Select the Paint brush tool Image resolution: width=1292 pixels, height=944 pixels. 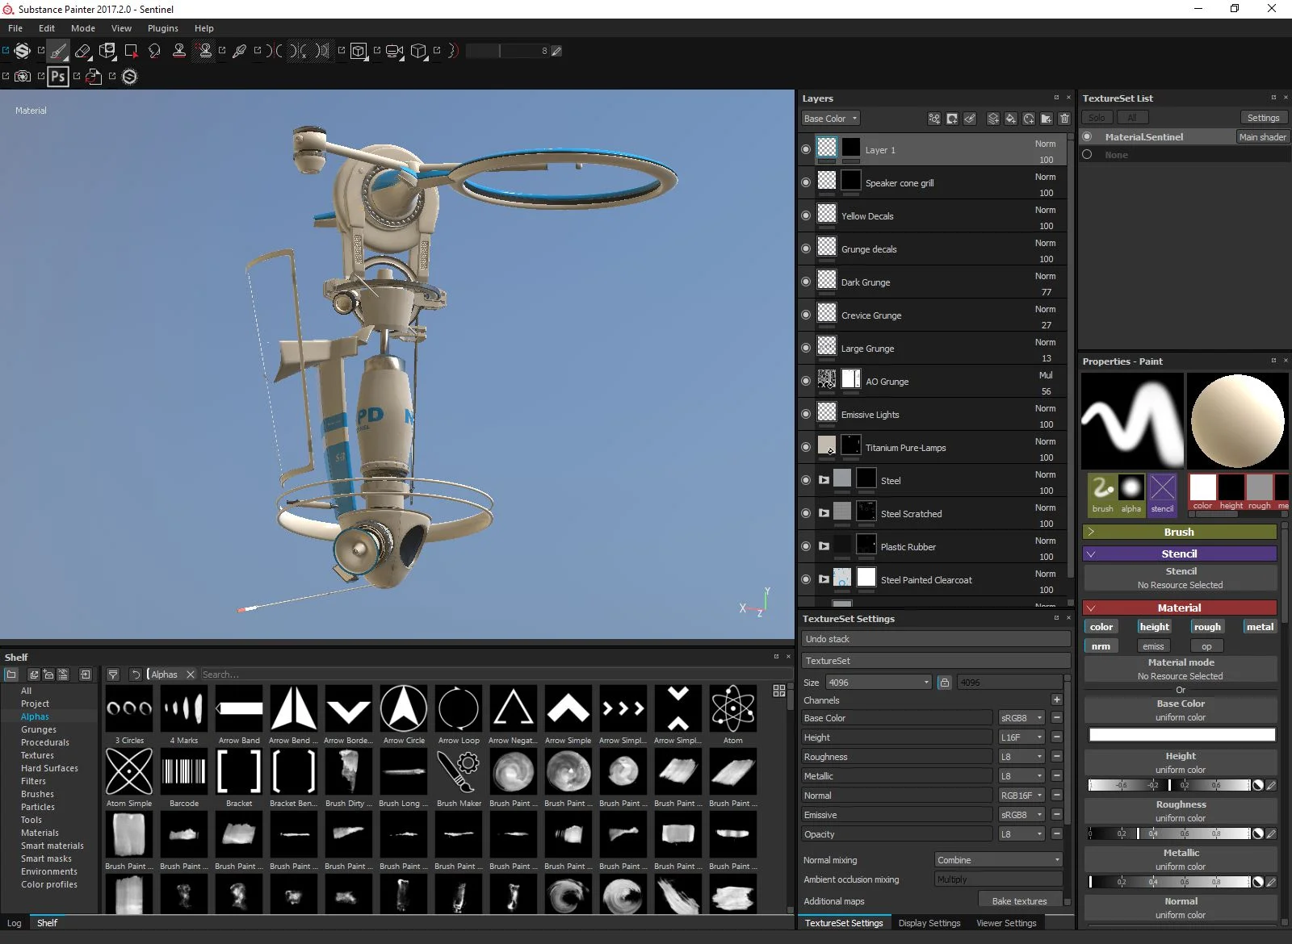57,51
